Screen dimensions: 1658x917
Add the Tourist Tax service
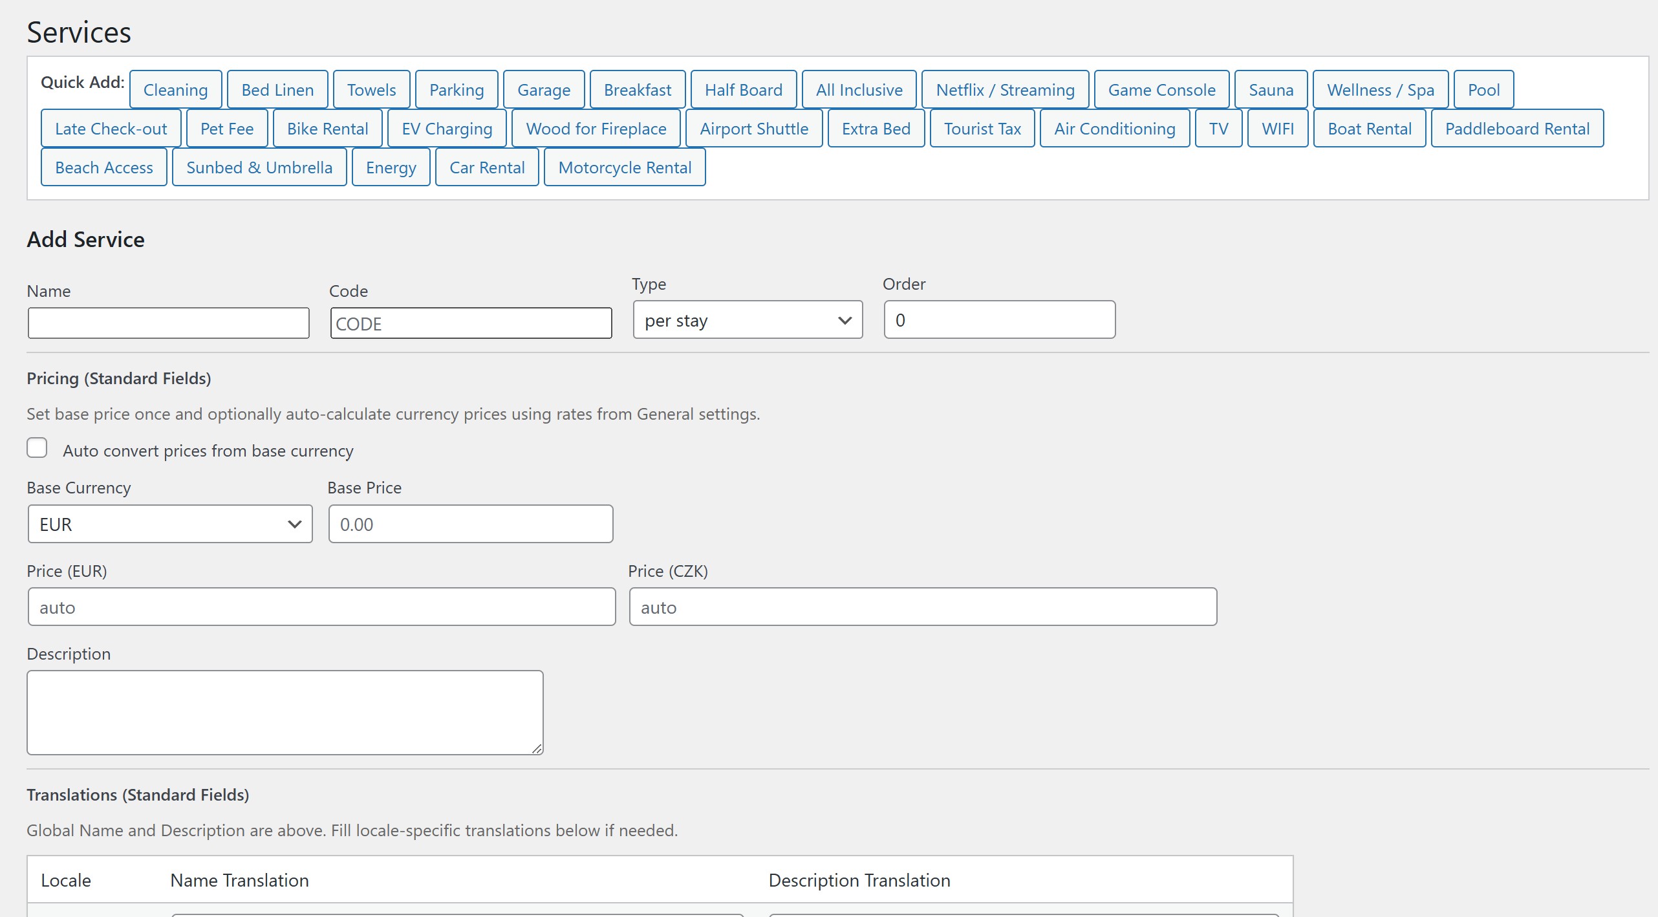click(982, 128)
